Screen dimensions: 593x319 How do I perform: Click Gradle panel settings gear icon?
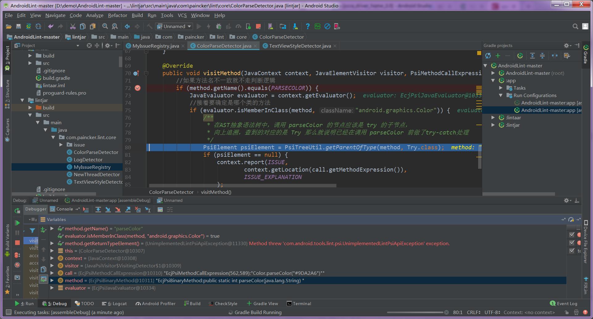pos(567,45)
